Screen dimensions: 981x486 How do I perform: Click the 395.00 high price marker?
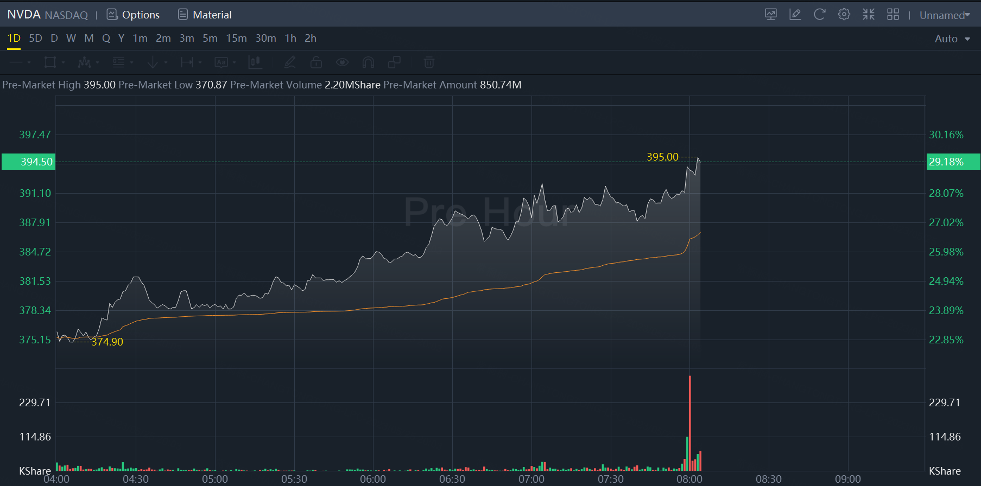[662, 157]
